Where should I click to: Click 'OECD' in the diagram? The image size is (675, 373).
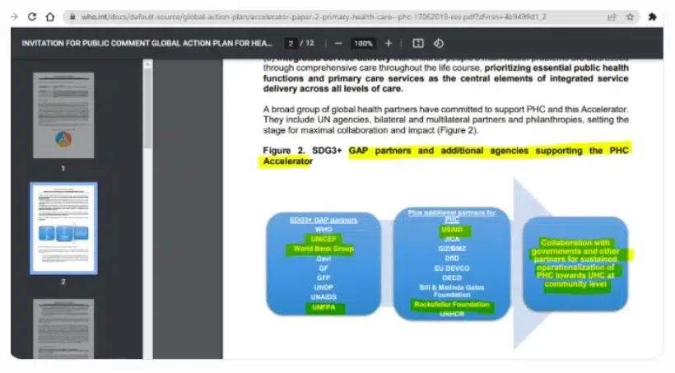452,277
